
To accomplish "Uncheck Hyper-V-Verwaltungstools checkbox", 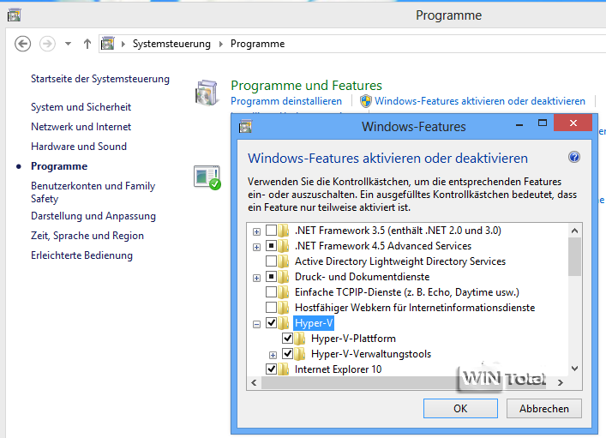I will (x=287, y=354).
